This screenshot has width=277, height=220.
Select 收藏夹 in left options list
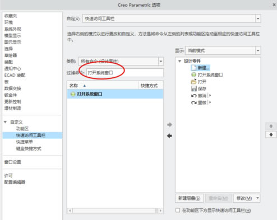tap(11, 16)
